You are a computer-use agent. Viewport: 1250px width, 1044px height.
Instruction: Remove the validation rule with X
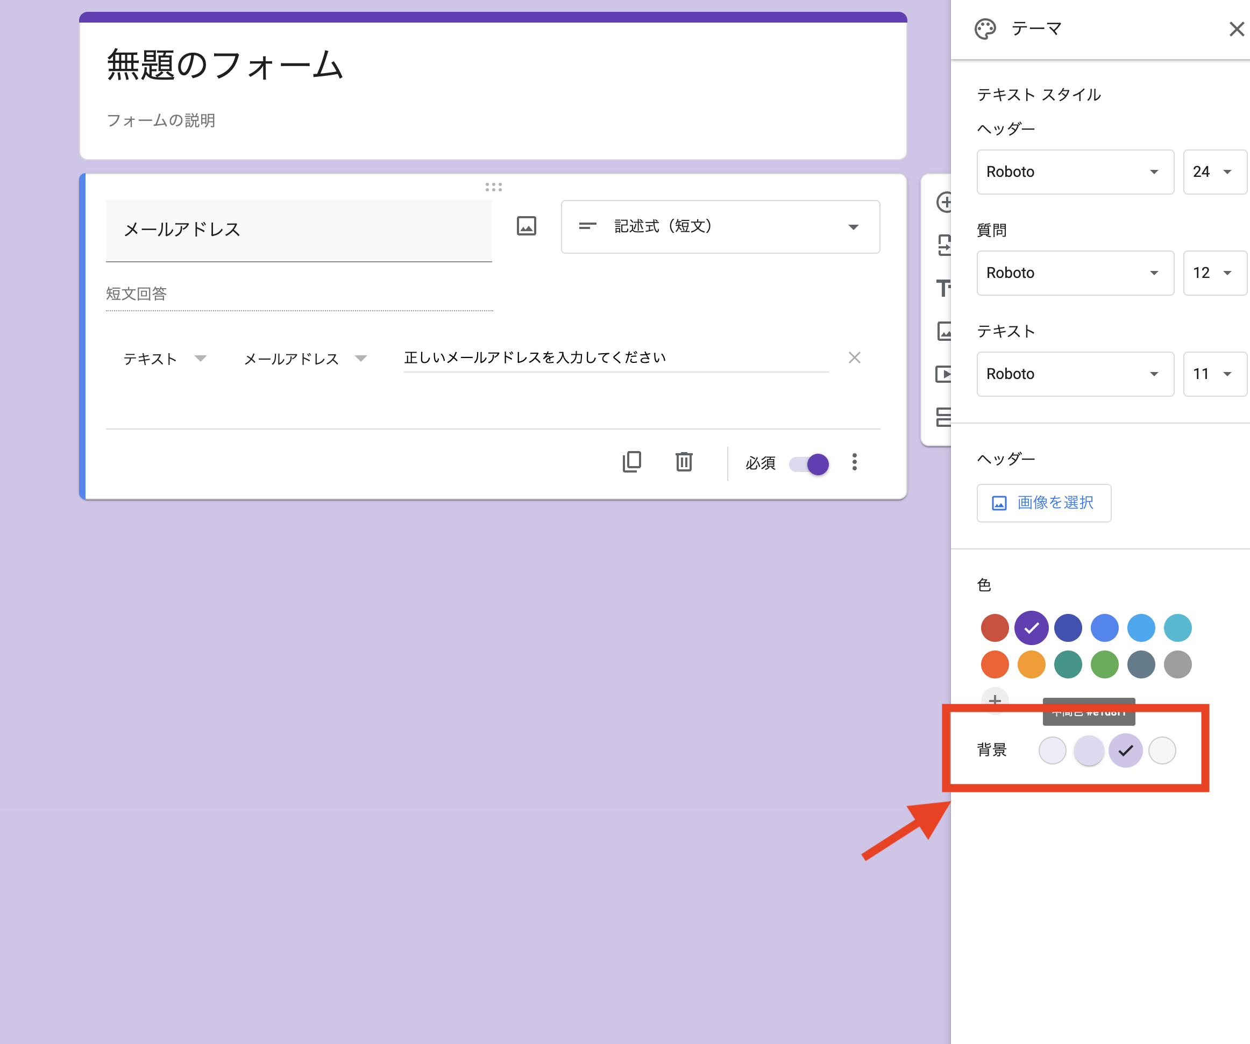854,358
